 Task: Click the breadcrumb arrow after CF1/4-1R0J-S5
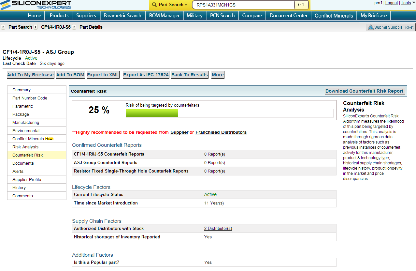pos(74,27)
